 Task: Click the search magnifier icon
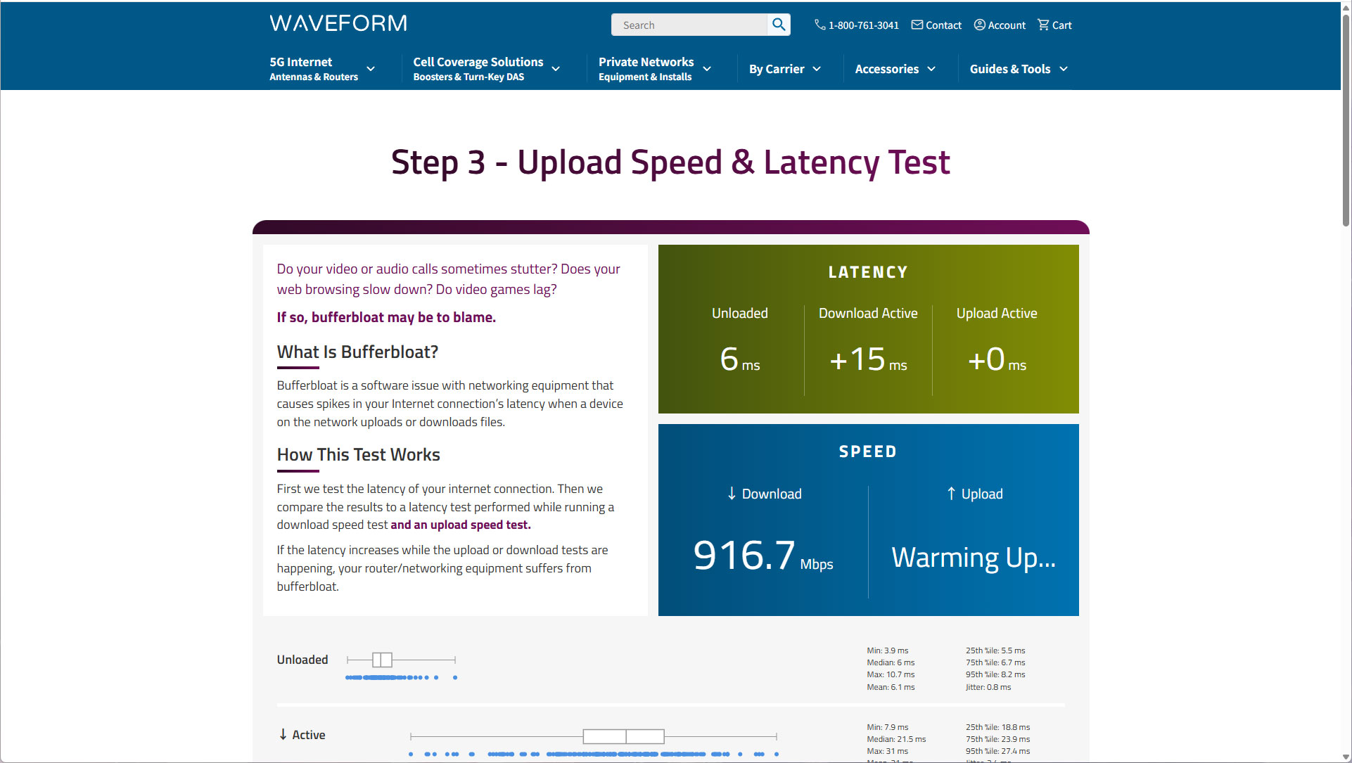(778, 25)
